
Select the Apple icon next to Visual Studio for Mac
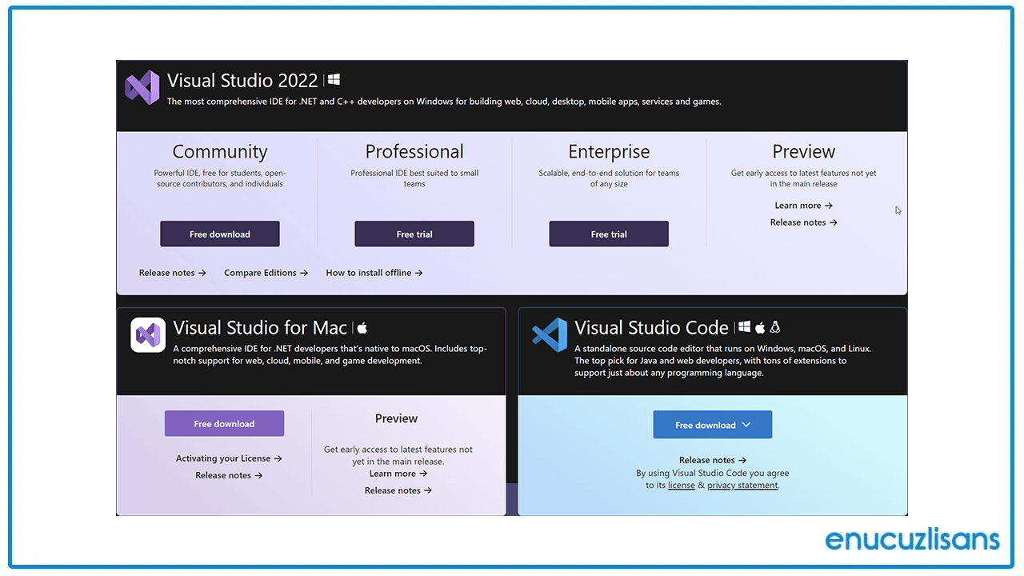tap(362, 326)
